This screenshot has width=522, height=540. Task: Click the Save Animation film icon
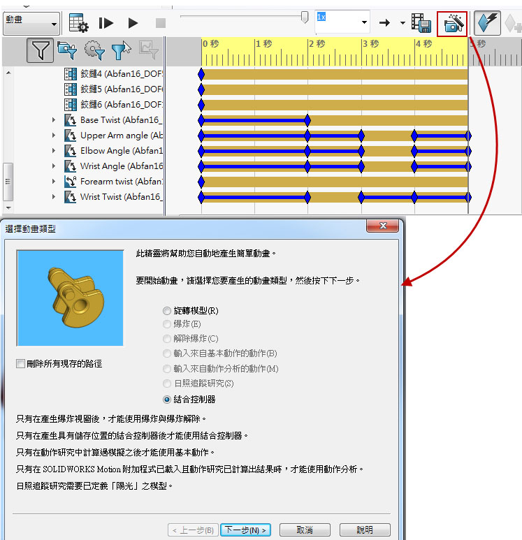421,23
